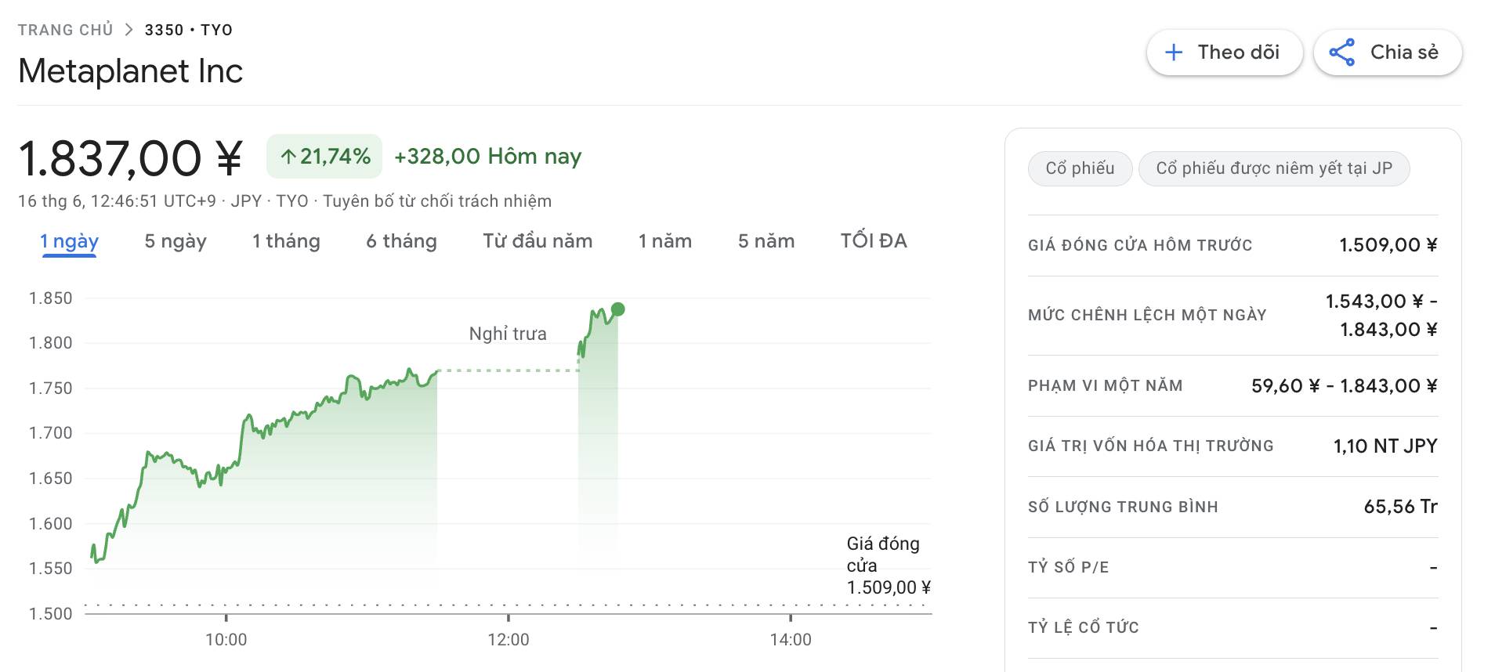Select the TỐI ĐA range tab

pyautogui.click(x=874, y=240)
